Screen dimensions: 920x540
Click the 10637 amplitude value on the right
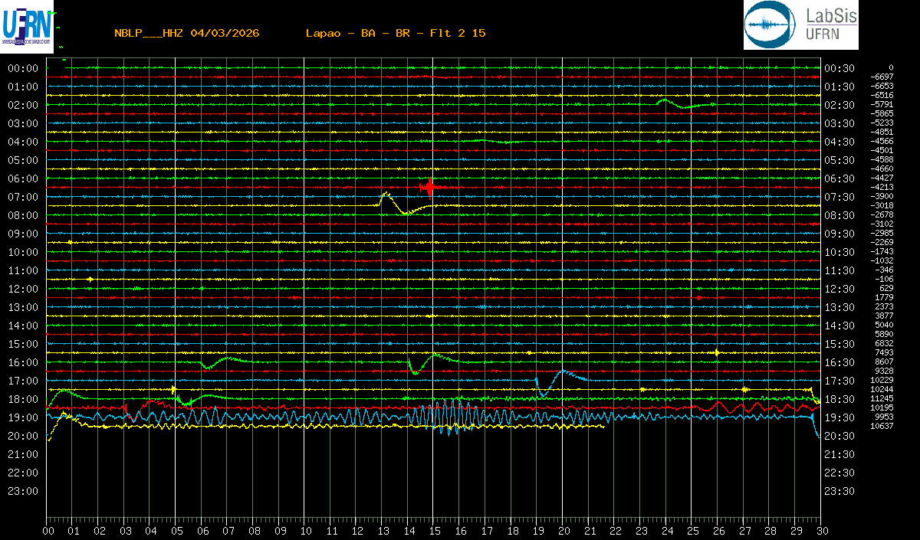pos(882,426)
